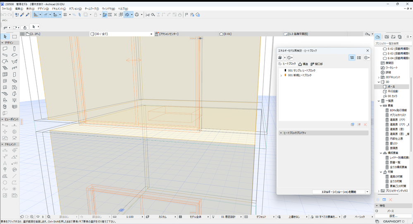Switch the heat block list to tree view

tap(352, 58)
